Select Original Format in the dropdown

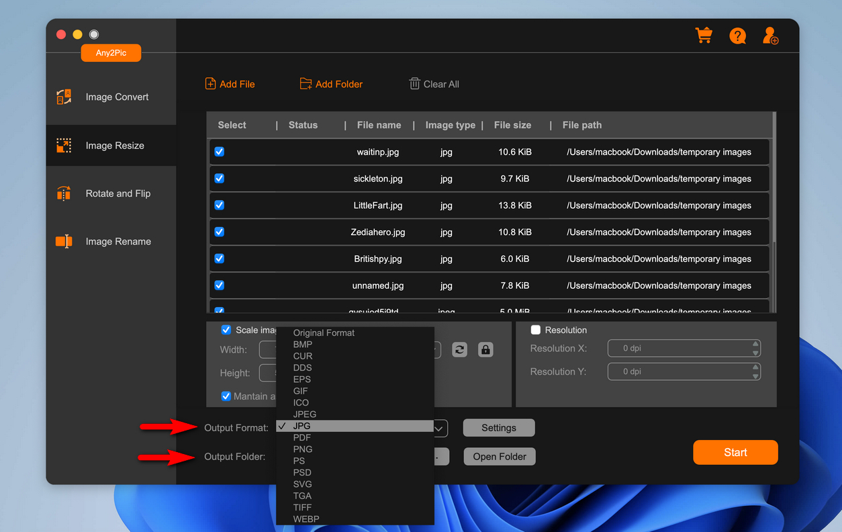click(324, 332)
